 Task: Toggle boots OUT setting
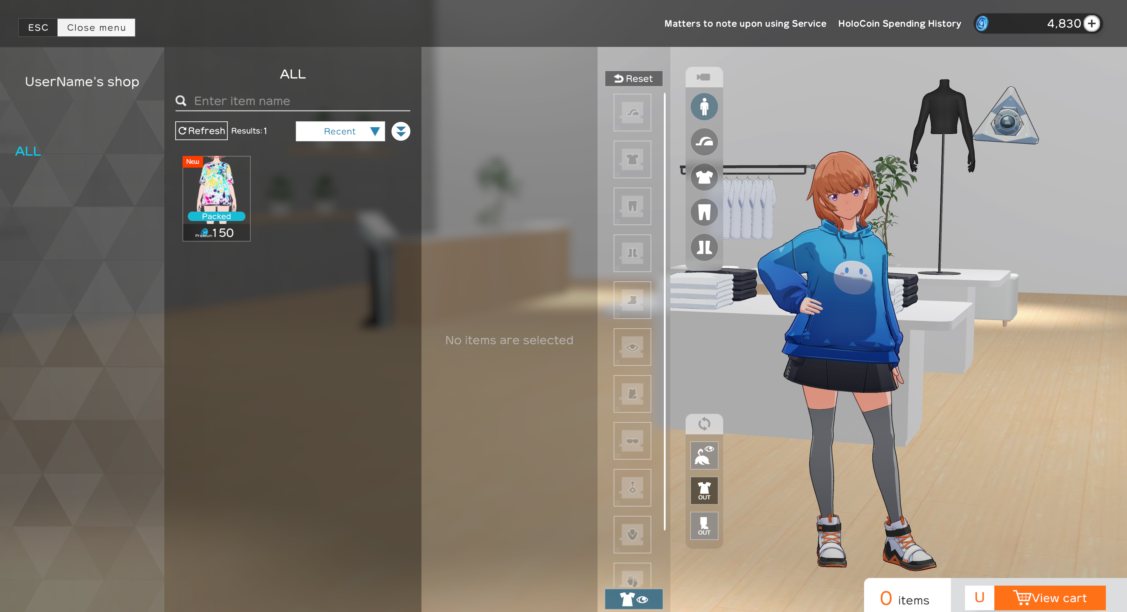click(704, 526)
